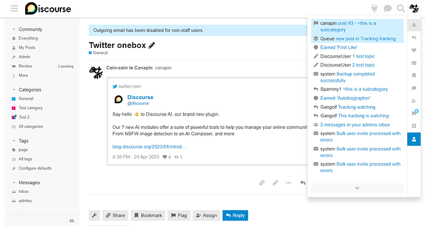Open system Backup completed successfully notification

coord(357,77)
